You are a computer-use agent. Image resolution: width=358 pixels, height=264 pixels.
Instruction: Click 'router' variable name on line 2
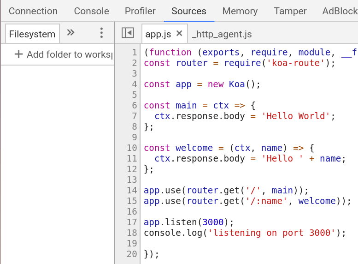coord(192,63)
